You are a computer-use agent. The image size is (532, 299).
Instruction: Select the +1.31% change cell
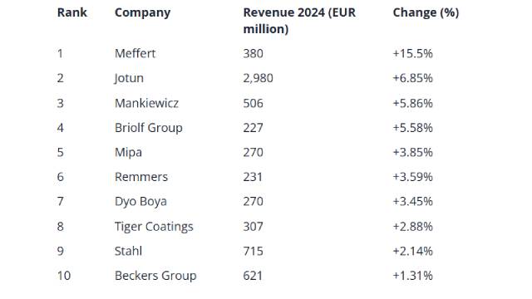(412, 276)
